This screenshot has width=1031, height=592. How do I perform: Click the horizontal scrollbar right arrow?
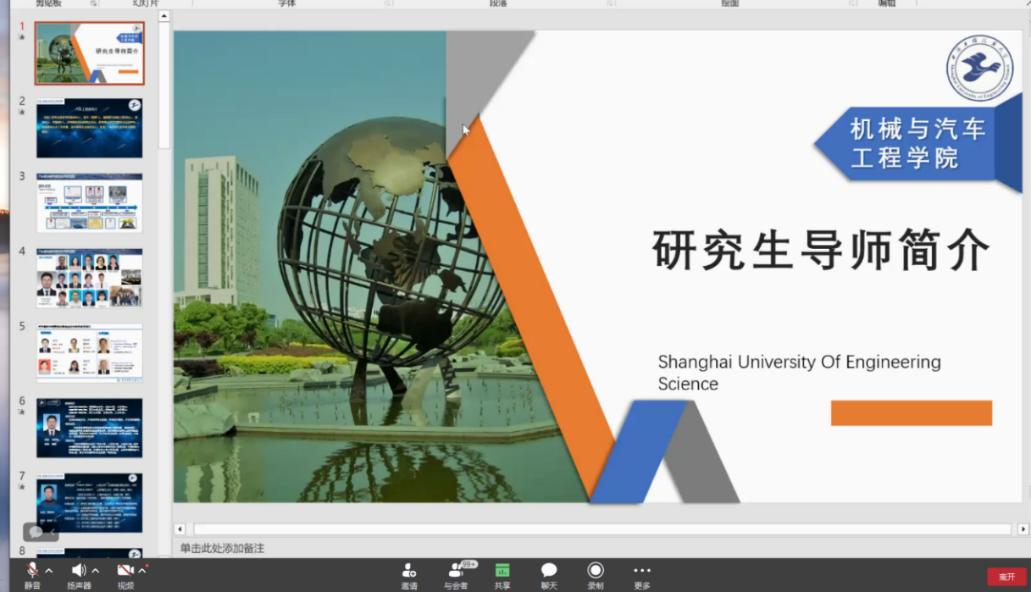(1023, 529)
